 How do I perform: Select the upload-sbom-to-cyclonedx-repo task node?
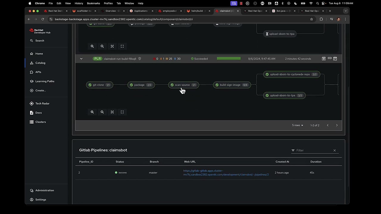tap(292, 74)
